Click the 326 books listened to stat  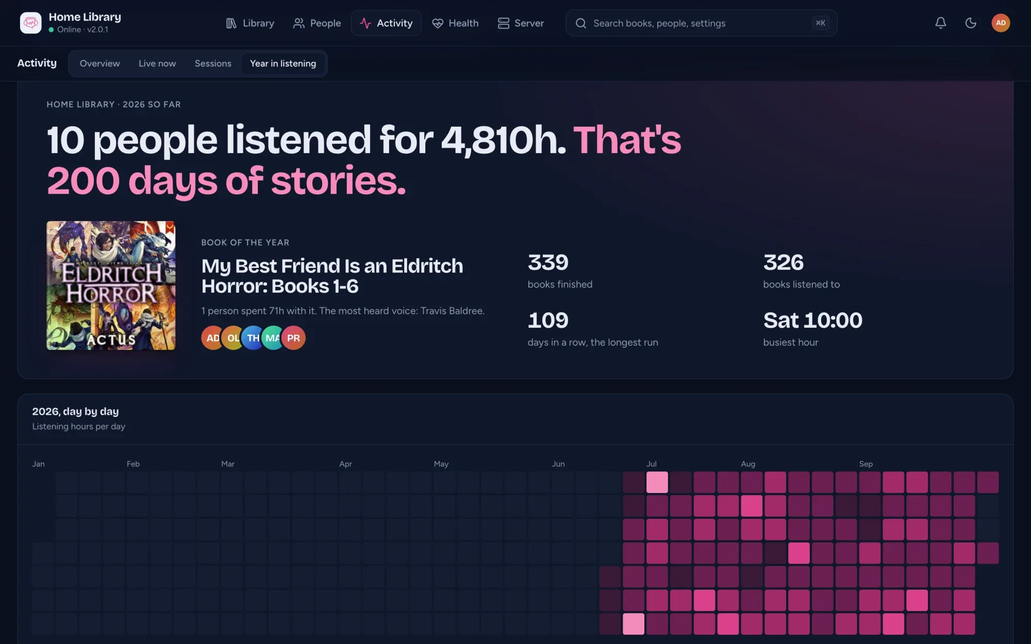point(801,271)
